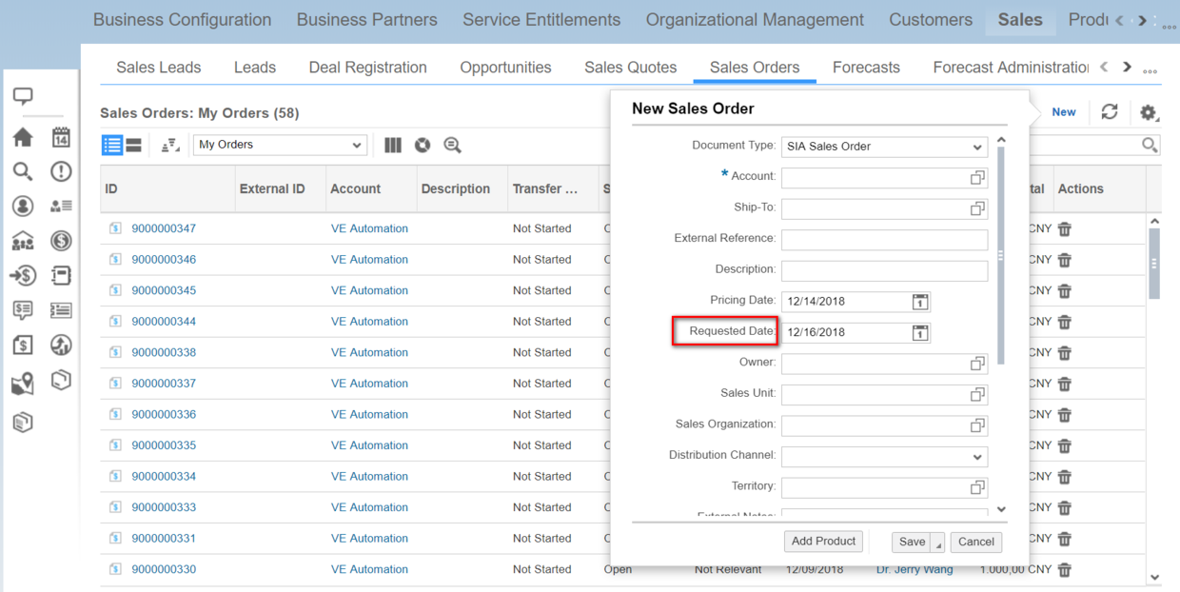
Task: Click the External Reference input field
Action: point(884,239)
